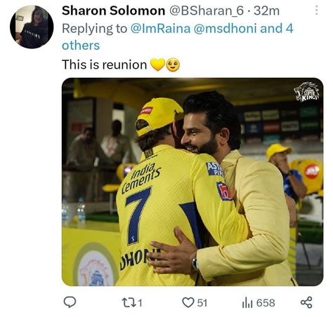The width and height of the screenshot is (333, 317).
Task: Click the share icon
Action: coord(306,302)
